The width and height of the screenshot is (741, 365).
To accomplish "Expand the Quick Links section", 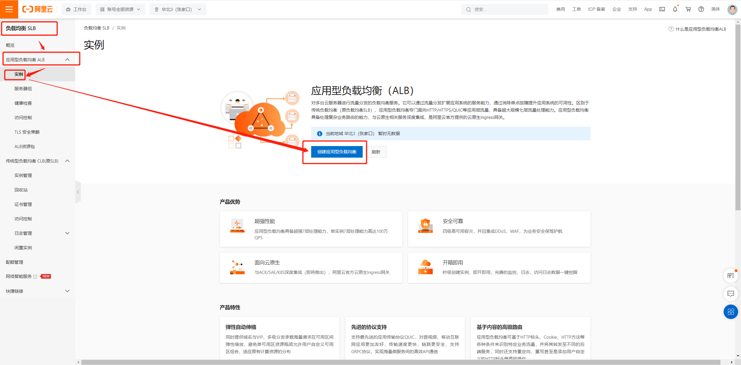I will tap(67, 291).
